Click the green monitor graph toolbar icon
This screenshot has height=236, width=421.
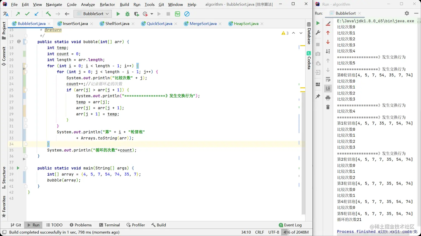point(177,14)
